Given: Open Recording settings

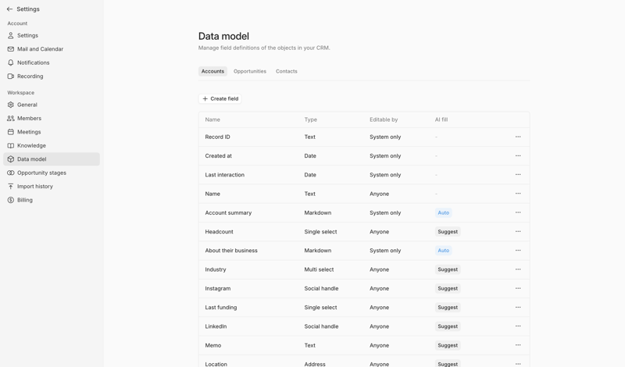Looking at the screenshot, I should [30, 77].
